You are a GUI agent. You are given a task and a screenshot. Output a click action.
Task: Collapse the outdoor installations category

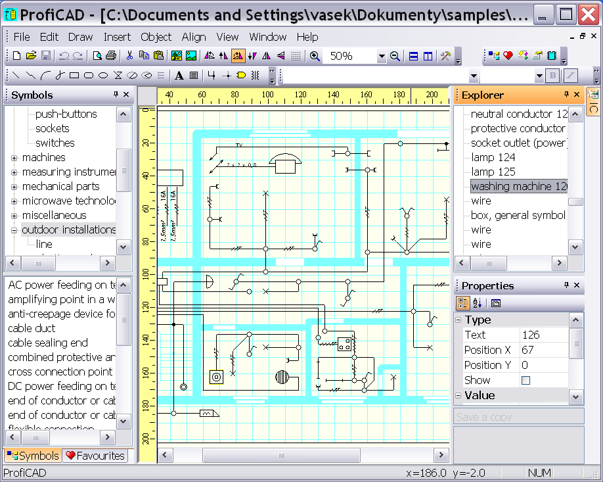point(13,229)
